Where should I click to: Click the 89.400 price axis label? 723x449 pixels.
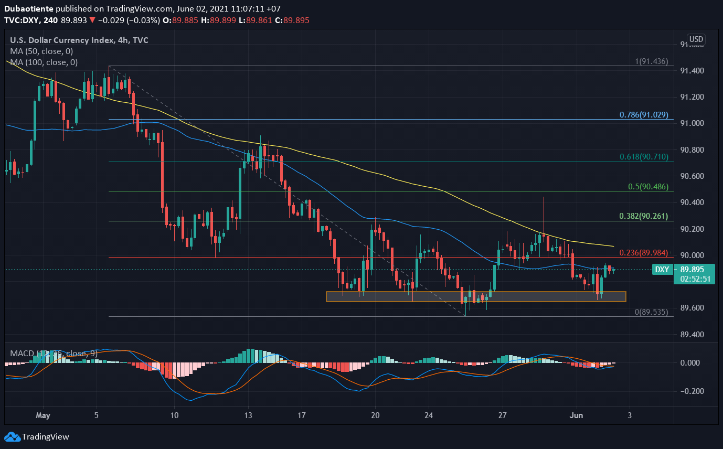click(692, 335)
